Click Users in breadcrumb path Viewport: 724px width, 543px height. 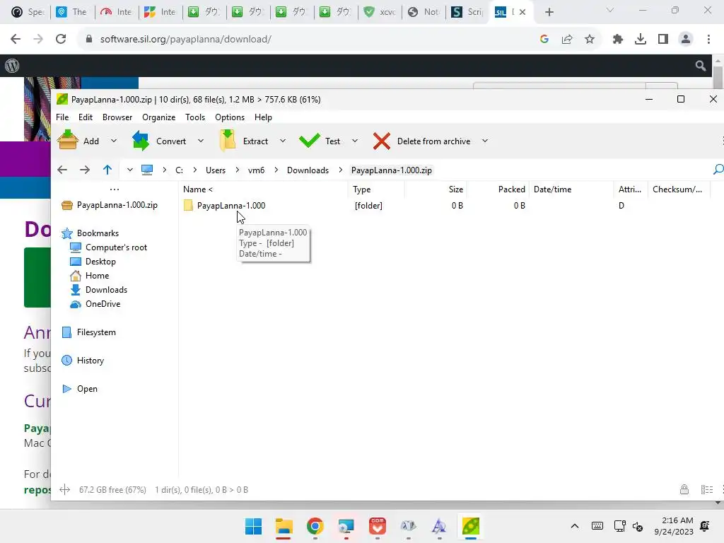pos(216,170)
